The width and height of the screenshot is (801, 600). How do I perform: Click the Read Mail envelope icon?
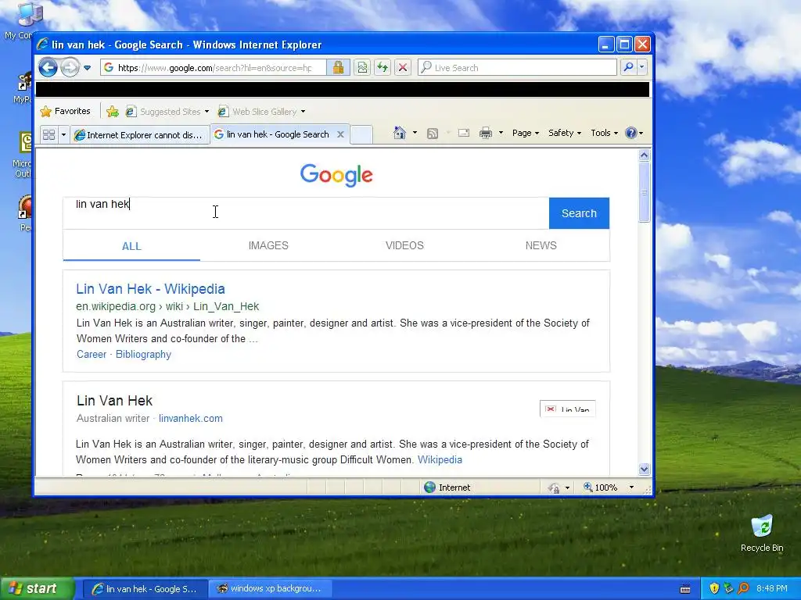click(464, 133)
